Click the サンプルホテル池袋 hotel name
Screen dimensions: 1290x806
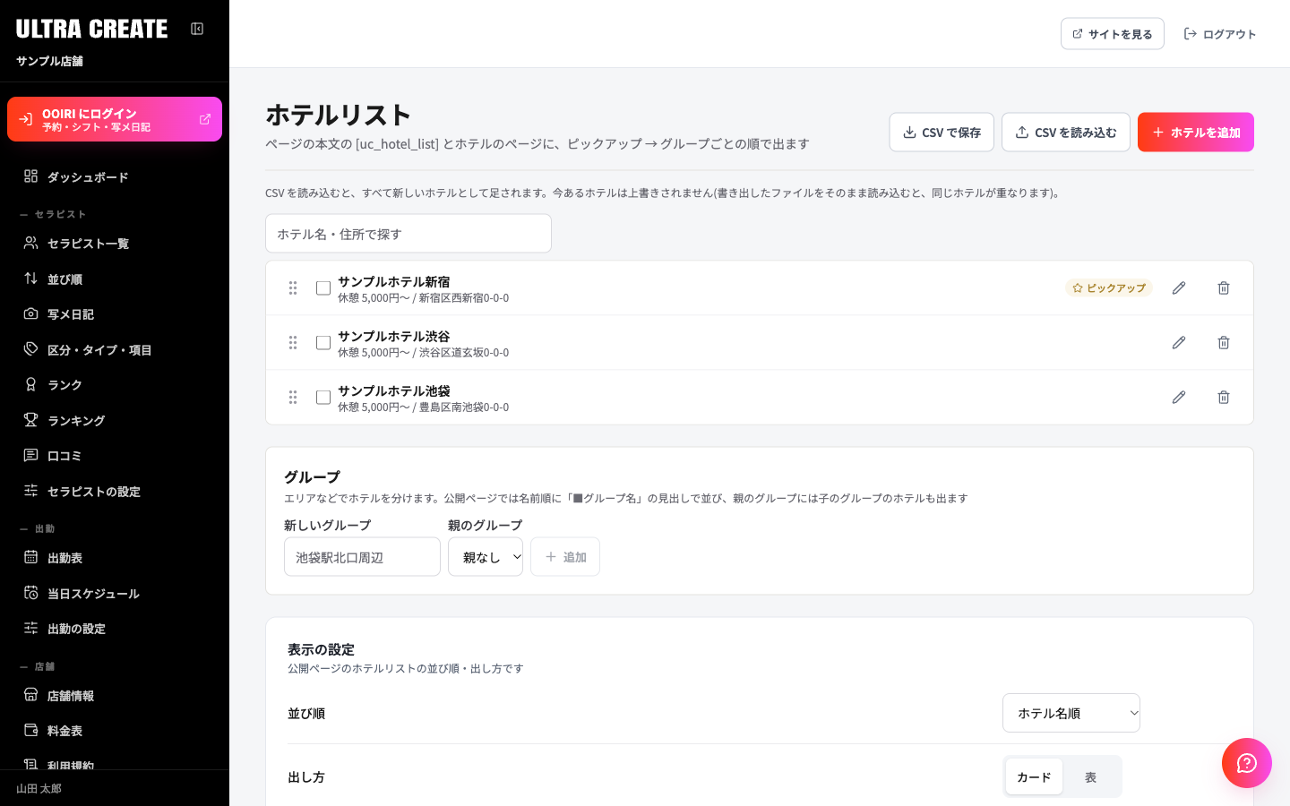pyautogui.click(x=394, y=391)
